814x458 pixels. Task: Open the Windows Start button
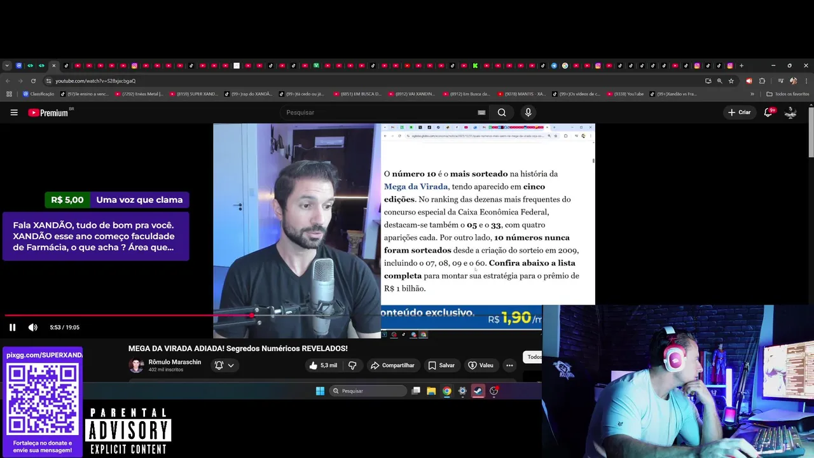pos(320,391)
